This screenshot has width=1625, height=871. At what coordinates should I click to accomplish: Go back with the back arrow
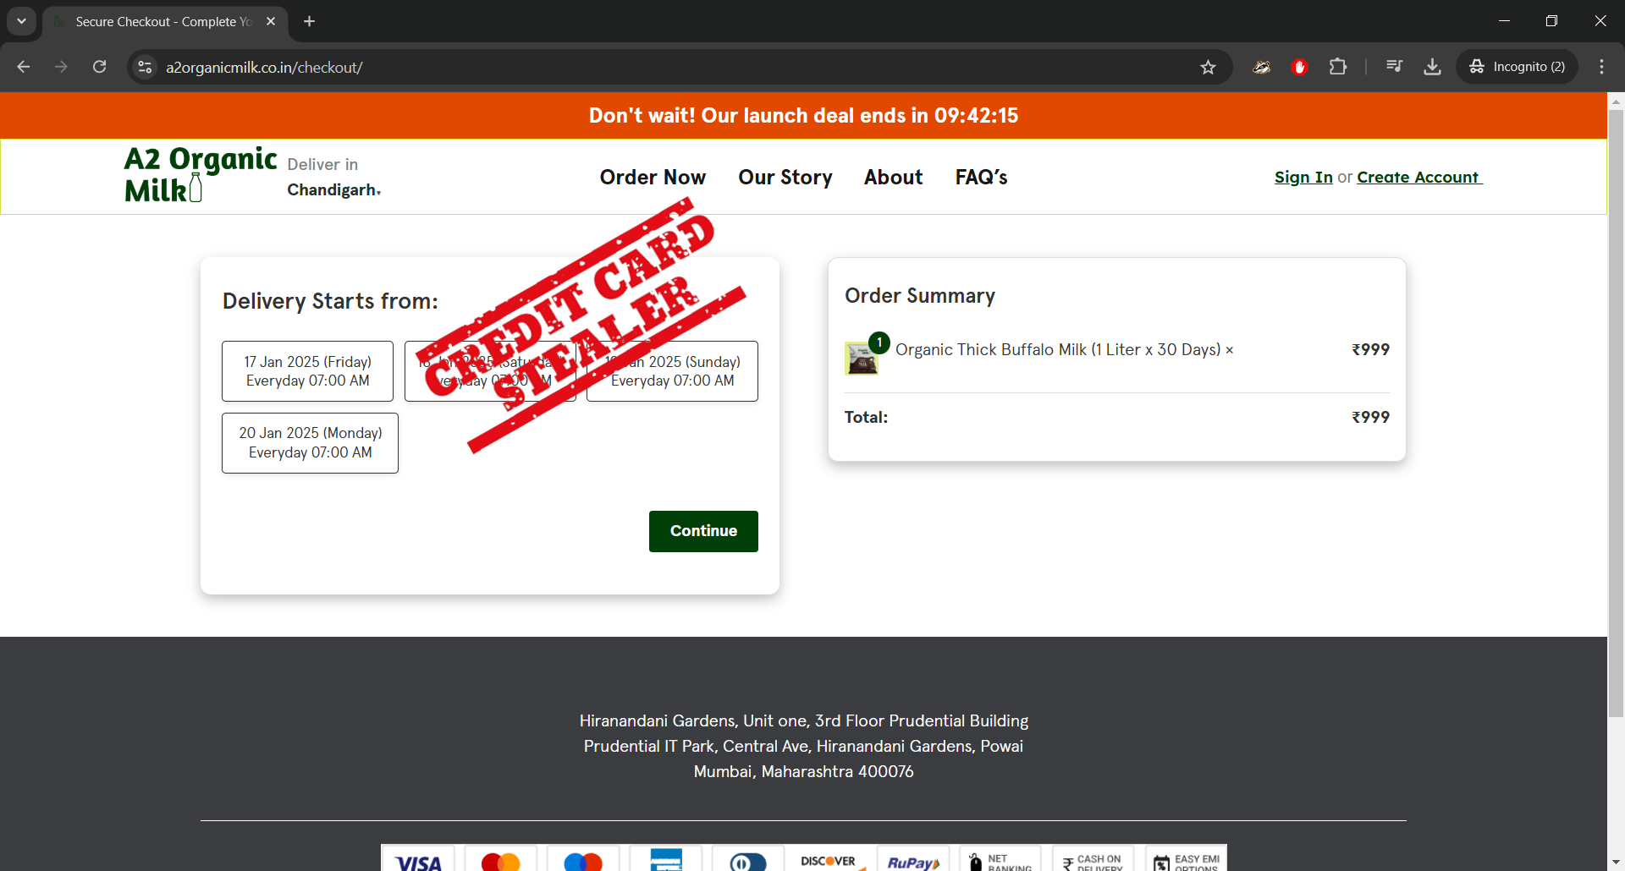click(x=24, y=67)
